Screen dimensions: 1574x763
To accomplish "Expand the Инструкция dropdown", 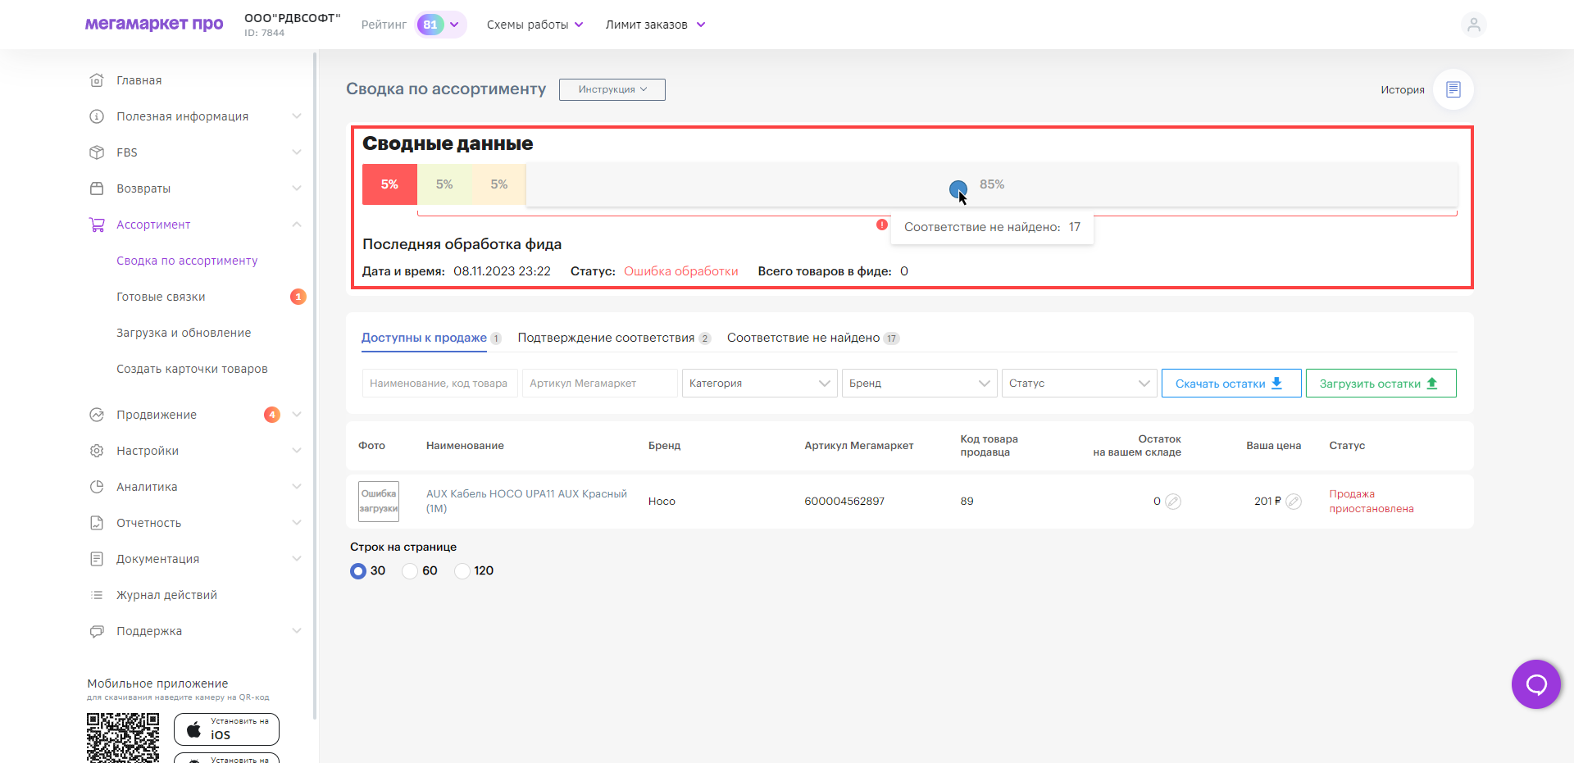I will coord(612,89).
